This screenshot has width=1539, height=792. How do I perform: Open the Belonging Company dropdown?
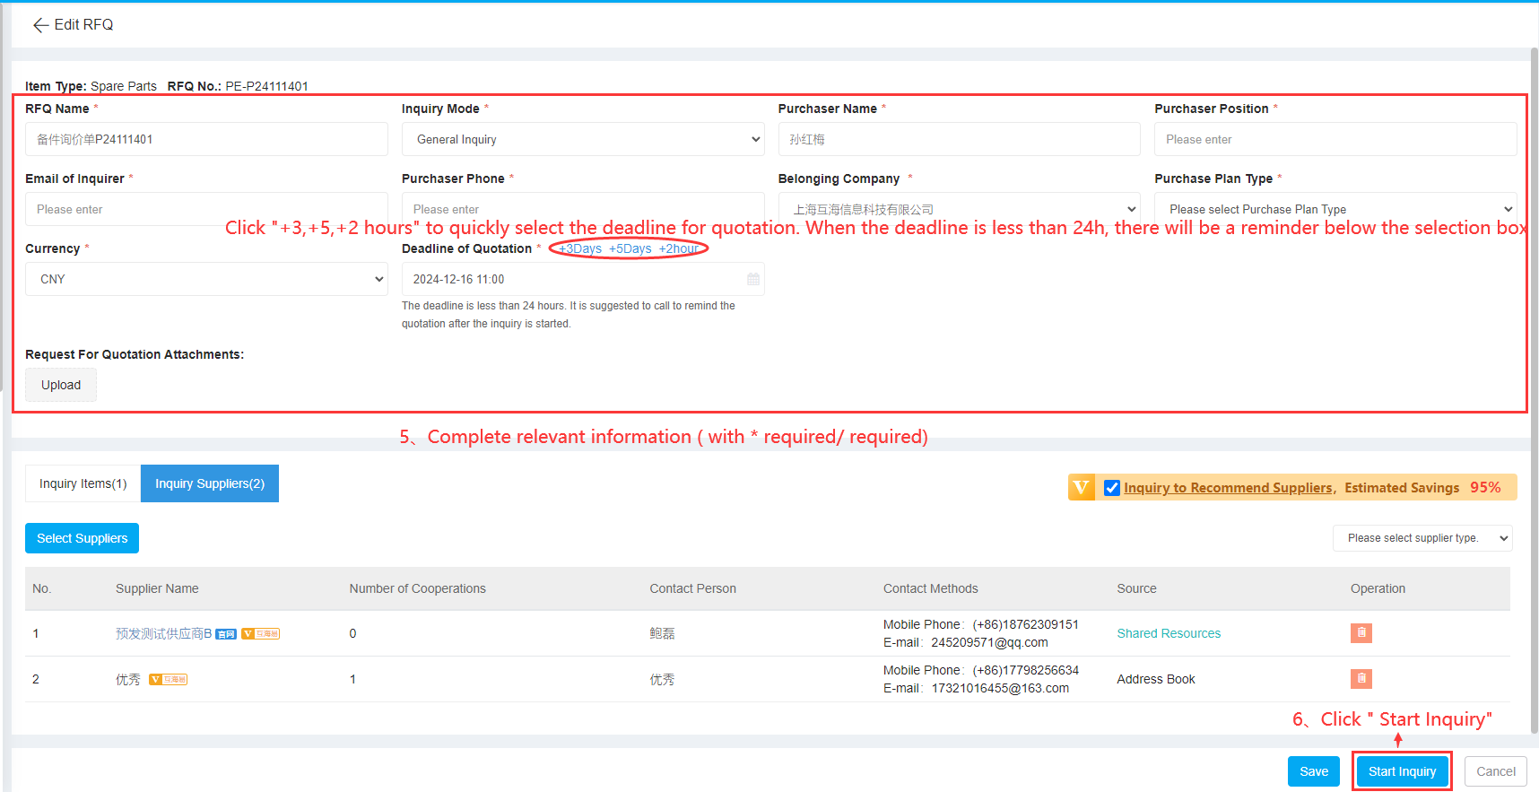click(960, 209)
